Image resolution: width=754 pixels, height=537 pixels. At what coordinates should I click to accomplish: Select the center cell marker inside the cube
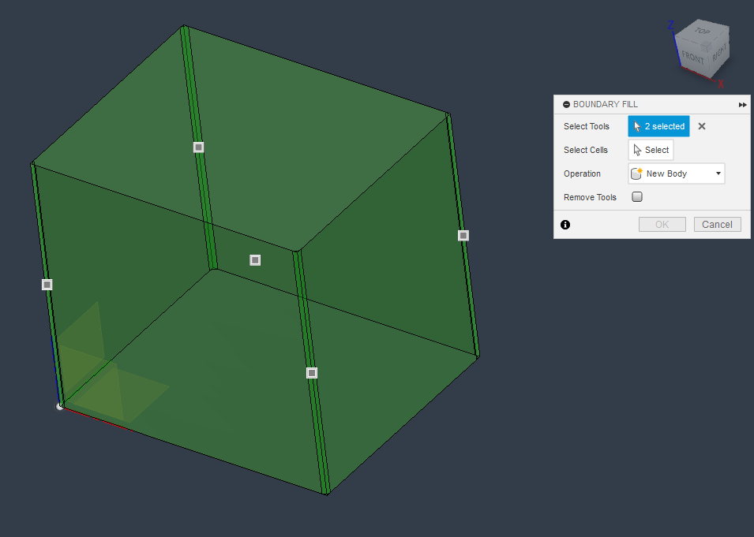pos(254,259)
